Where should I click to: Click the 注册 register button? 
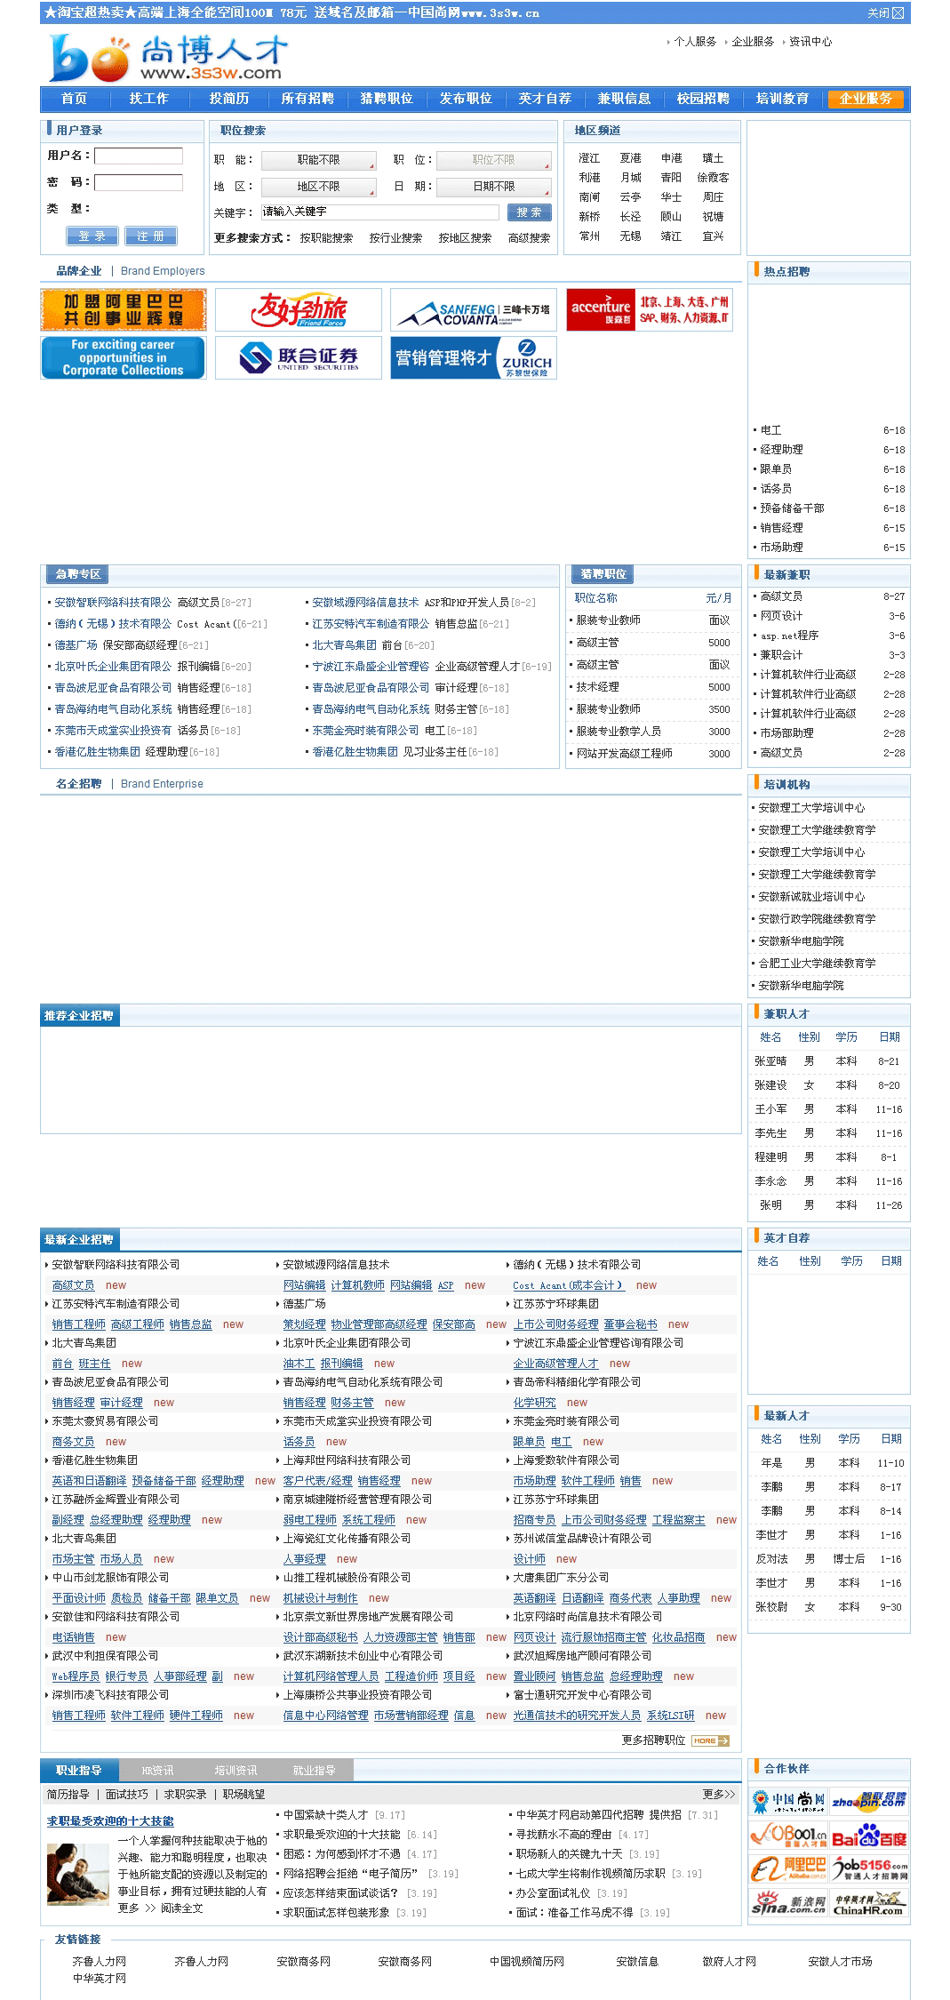(150, 236)
